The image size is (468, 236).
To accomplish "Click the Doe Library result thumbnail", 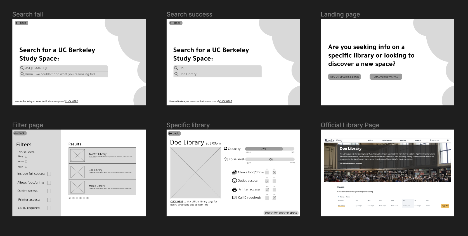I will tap(77, 172).
